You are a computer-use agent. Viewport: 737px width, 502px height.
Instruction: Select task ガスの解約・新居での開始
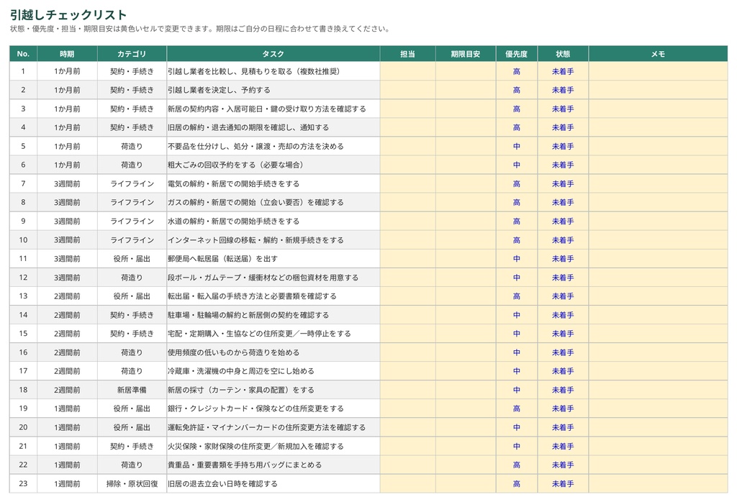pos(273,202)
